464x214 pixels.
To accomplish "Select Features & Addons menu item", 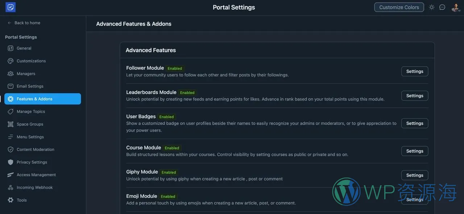I will 42,99.
